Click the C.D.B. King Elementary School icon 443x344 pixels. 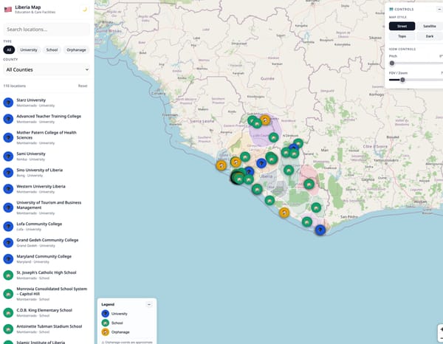(x=8, y=313)
